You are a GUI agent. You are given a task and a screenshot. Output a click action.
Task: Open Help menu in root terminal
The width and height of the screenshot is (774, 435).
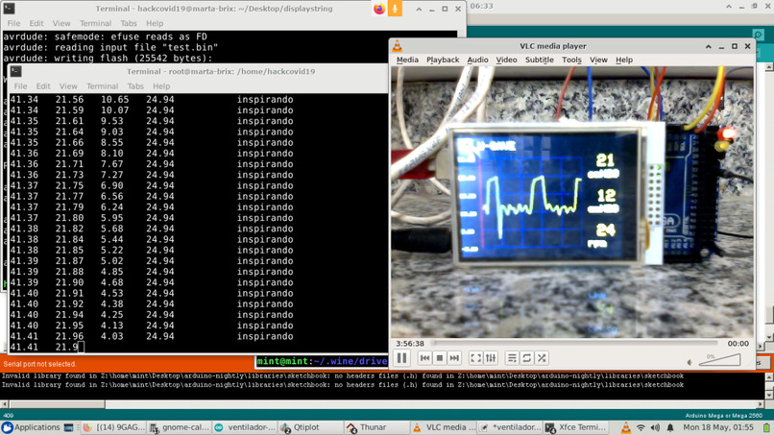tap(161, 85)
